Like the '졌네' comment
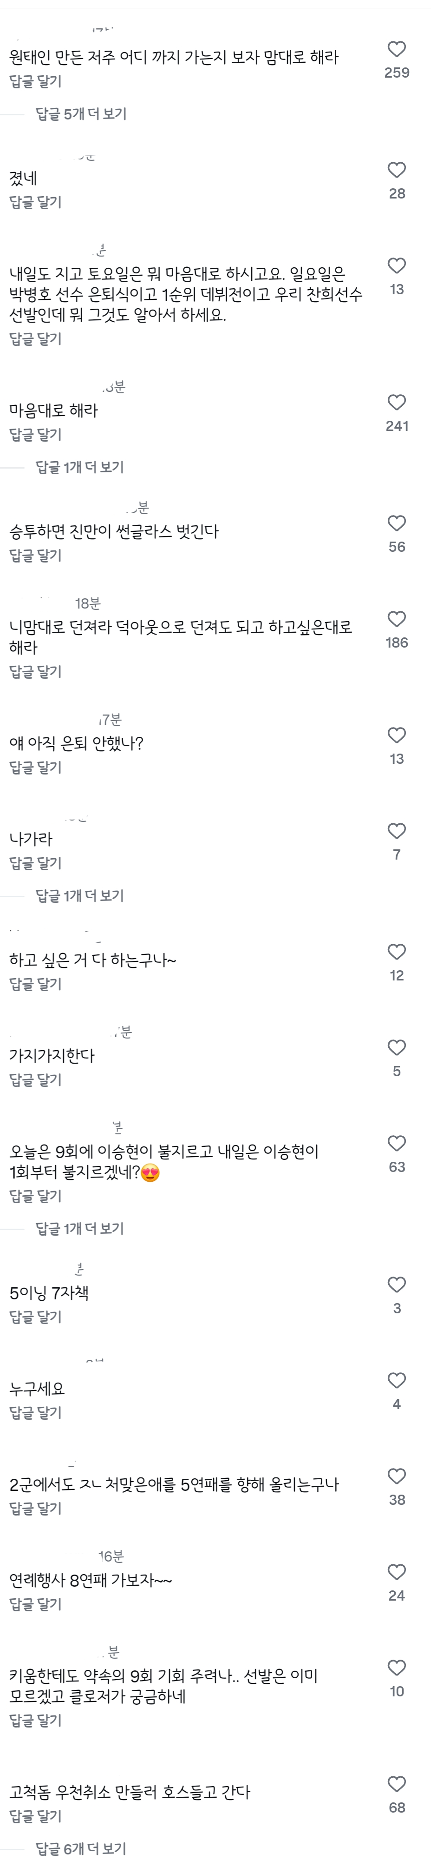The image size is (431, 1867). [x=396, y=170]
